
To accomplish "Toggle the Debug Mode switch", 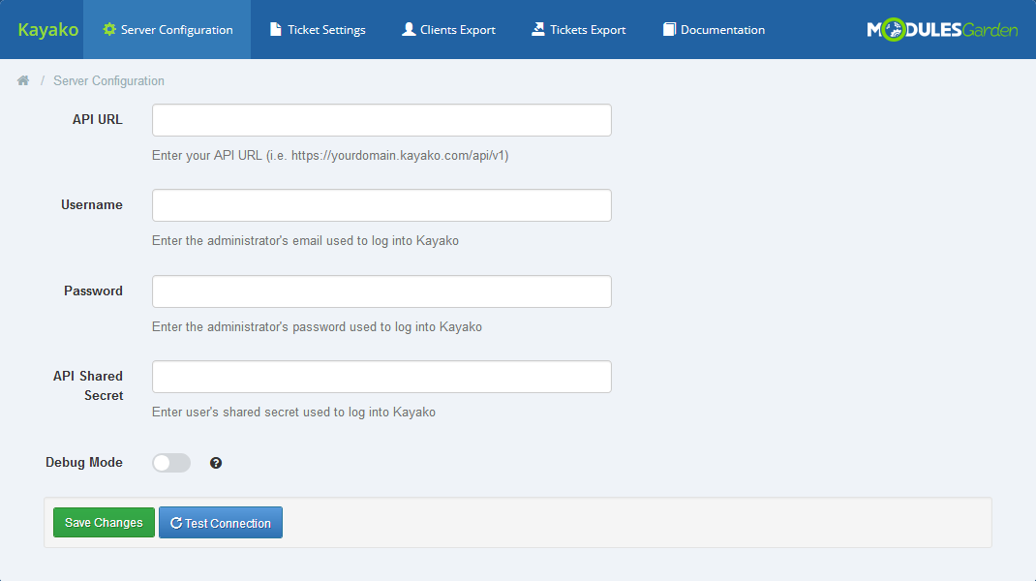I will pyautogui.click(x=171, y=463).
